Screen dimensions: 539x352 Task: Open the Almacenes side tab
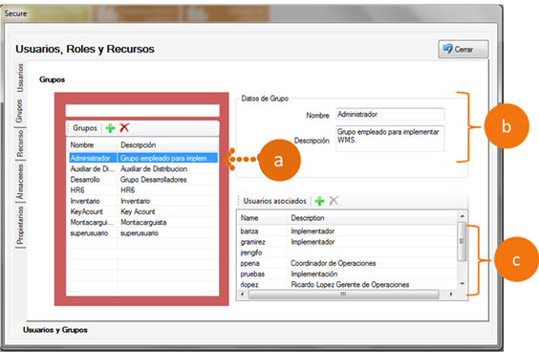tap(20, 182)
